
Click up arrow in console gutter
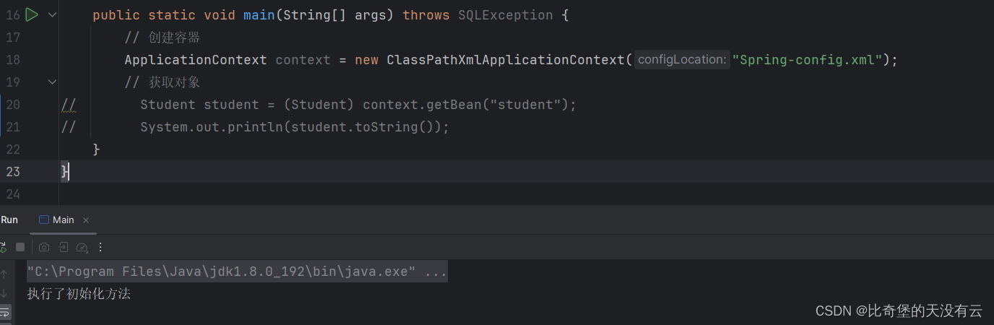pyautogui.click(x=4, y=274)
